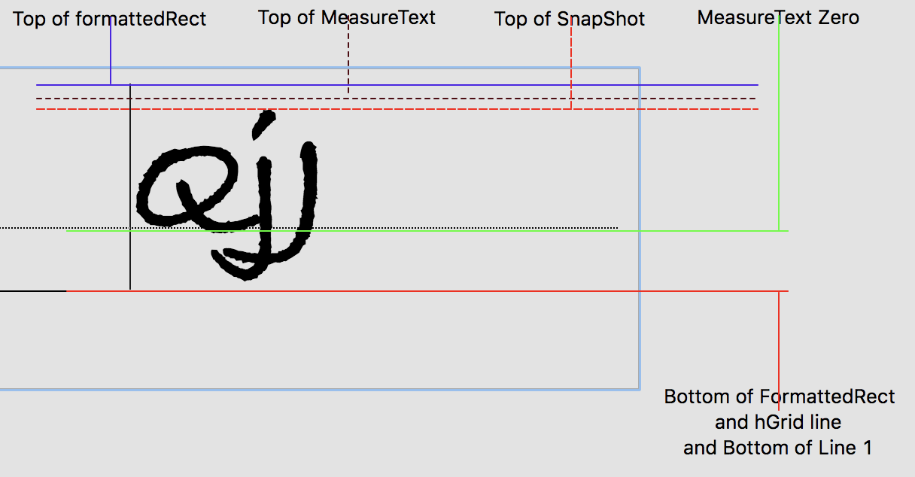
Task: Select the solid blue horizontal line
Action: click(x=451, y=85)
